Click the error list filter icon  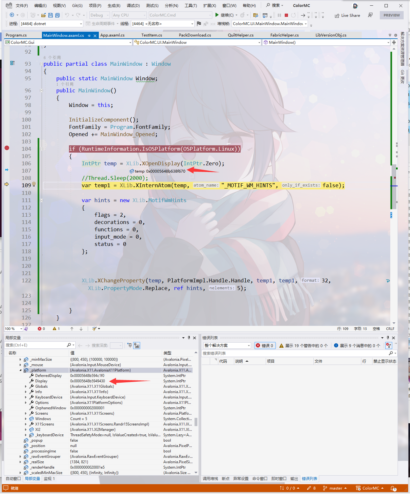tap(388, 346)
